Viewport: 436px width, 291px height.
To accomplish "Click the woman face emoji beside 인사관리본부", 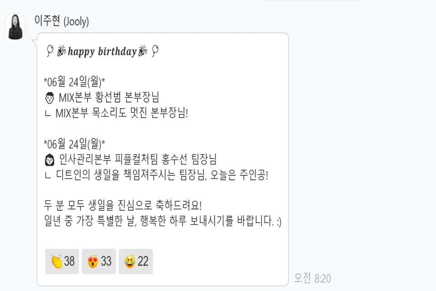I will click(50, 160).
